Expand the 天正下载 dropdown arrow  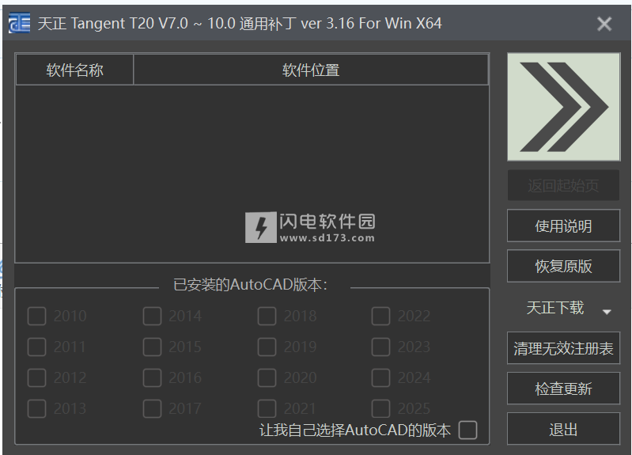607,312
